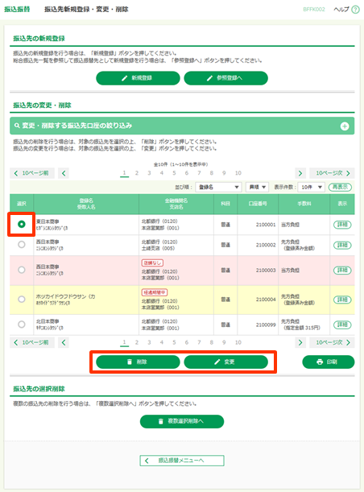This screenshot has width=364, height=492.
Task: Open the 並び順 登録名 dropdown
Action: [218, 188]
